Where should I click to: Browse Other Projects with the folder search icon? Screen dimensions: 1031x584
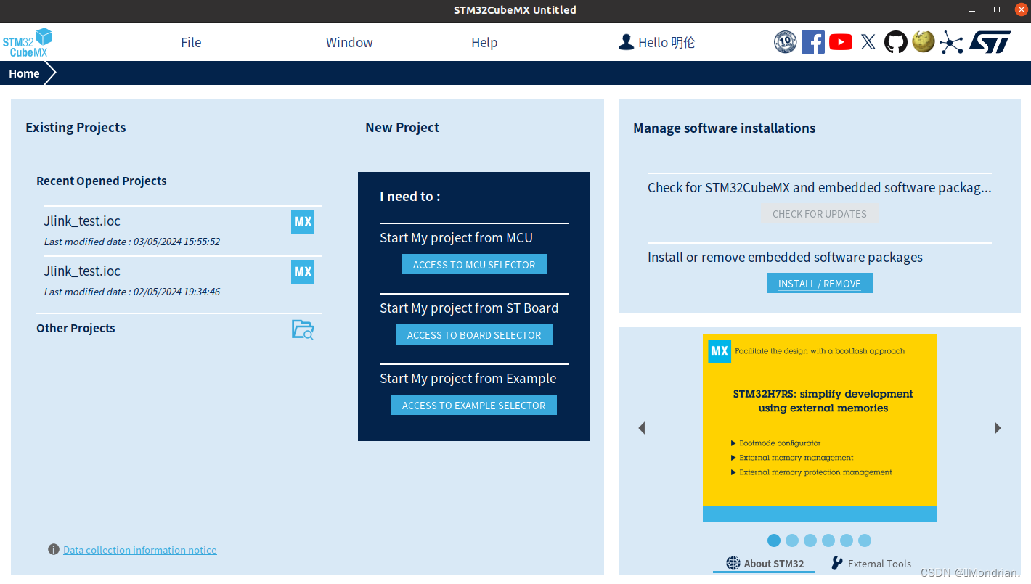[303, 329]
